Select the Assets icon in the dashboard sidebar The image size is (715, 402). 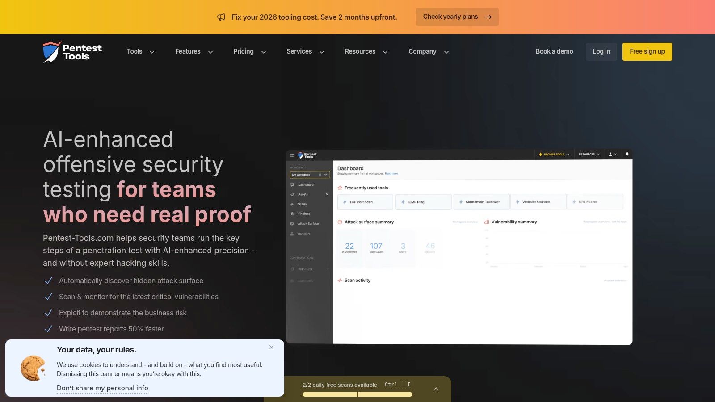(x=292, y=194)
